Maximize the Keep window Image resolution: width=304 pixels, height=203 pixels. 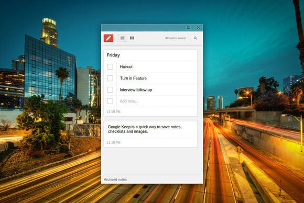pos(189,28)
